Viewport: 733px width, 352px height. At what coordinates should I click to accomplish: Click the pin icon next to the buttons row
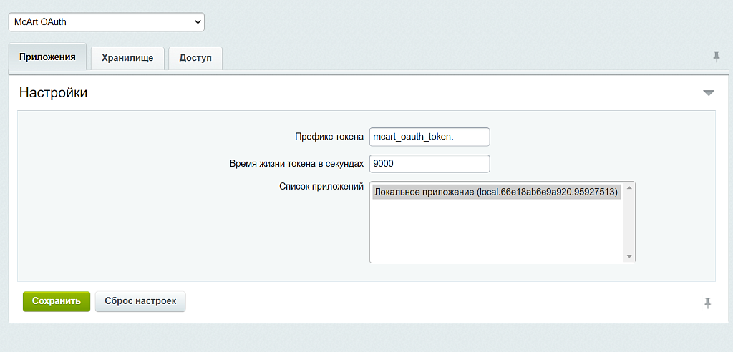tap(707, 303)
